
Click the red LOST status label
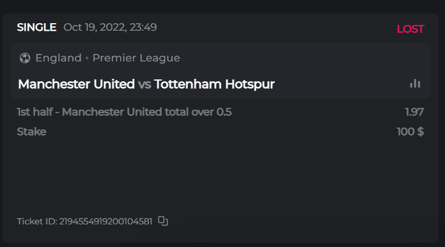410,29
